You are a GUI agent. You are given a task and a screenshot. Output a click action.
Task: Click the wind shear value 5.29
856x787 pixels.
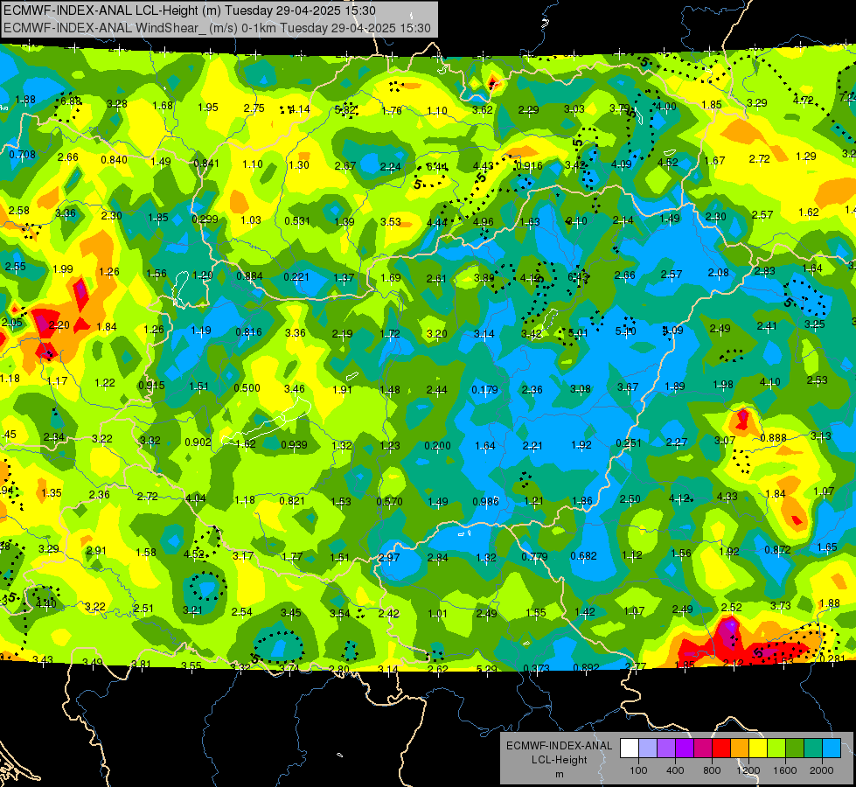point(486,669)
